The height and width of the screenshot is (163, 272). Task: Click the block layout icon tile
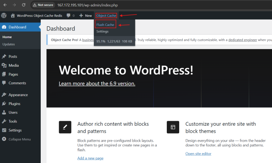(173, 127)
